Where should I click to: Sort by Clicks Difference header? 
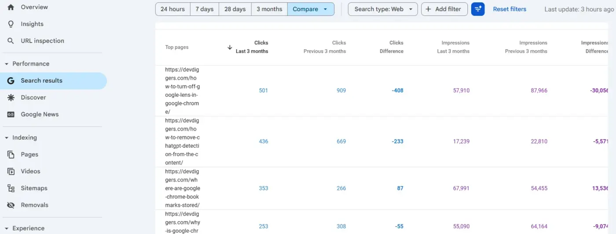(392, 47)
